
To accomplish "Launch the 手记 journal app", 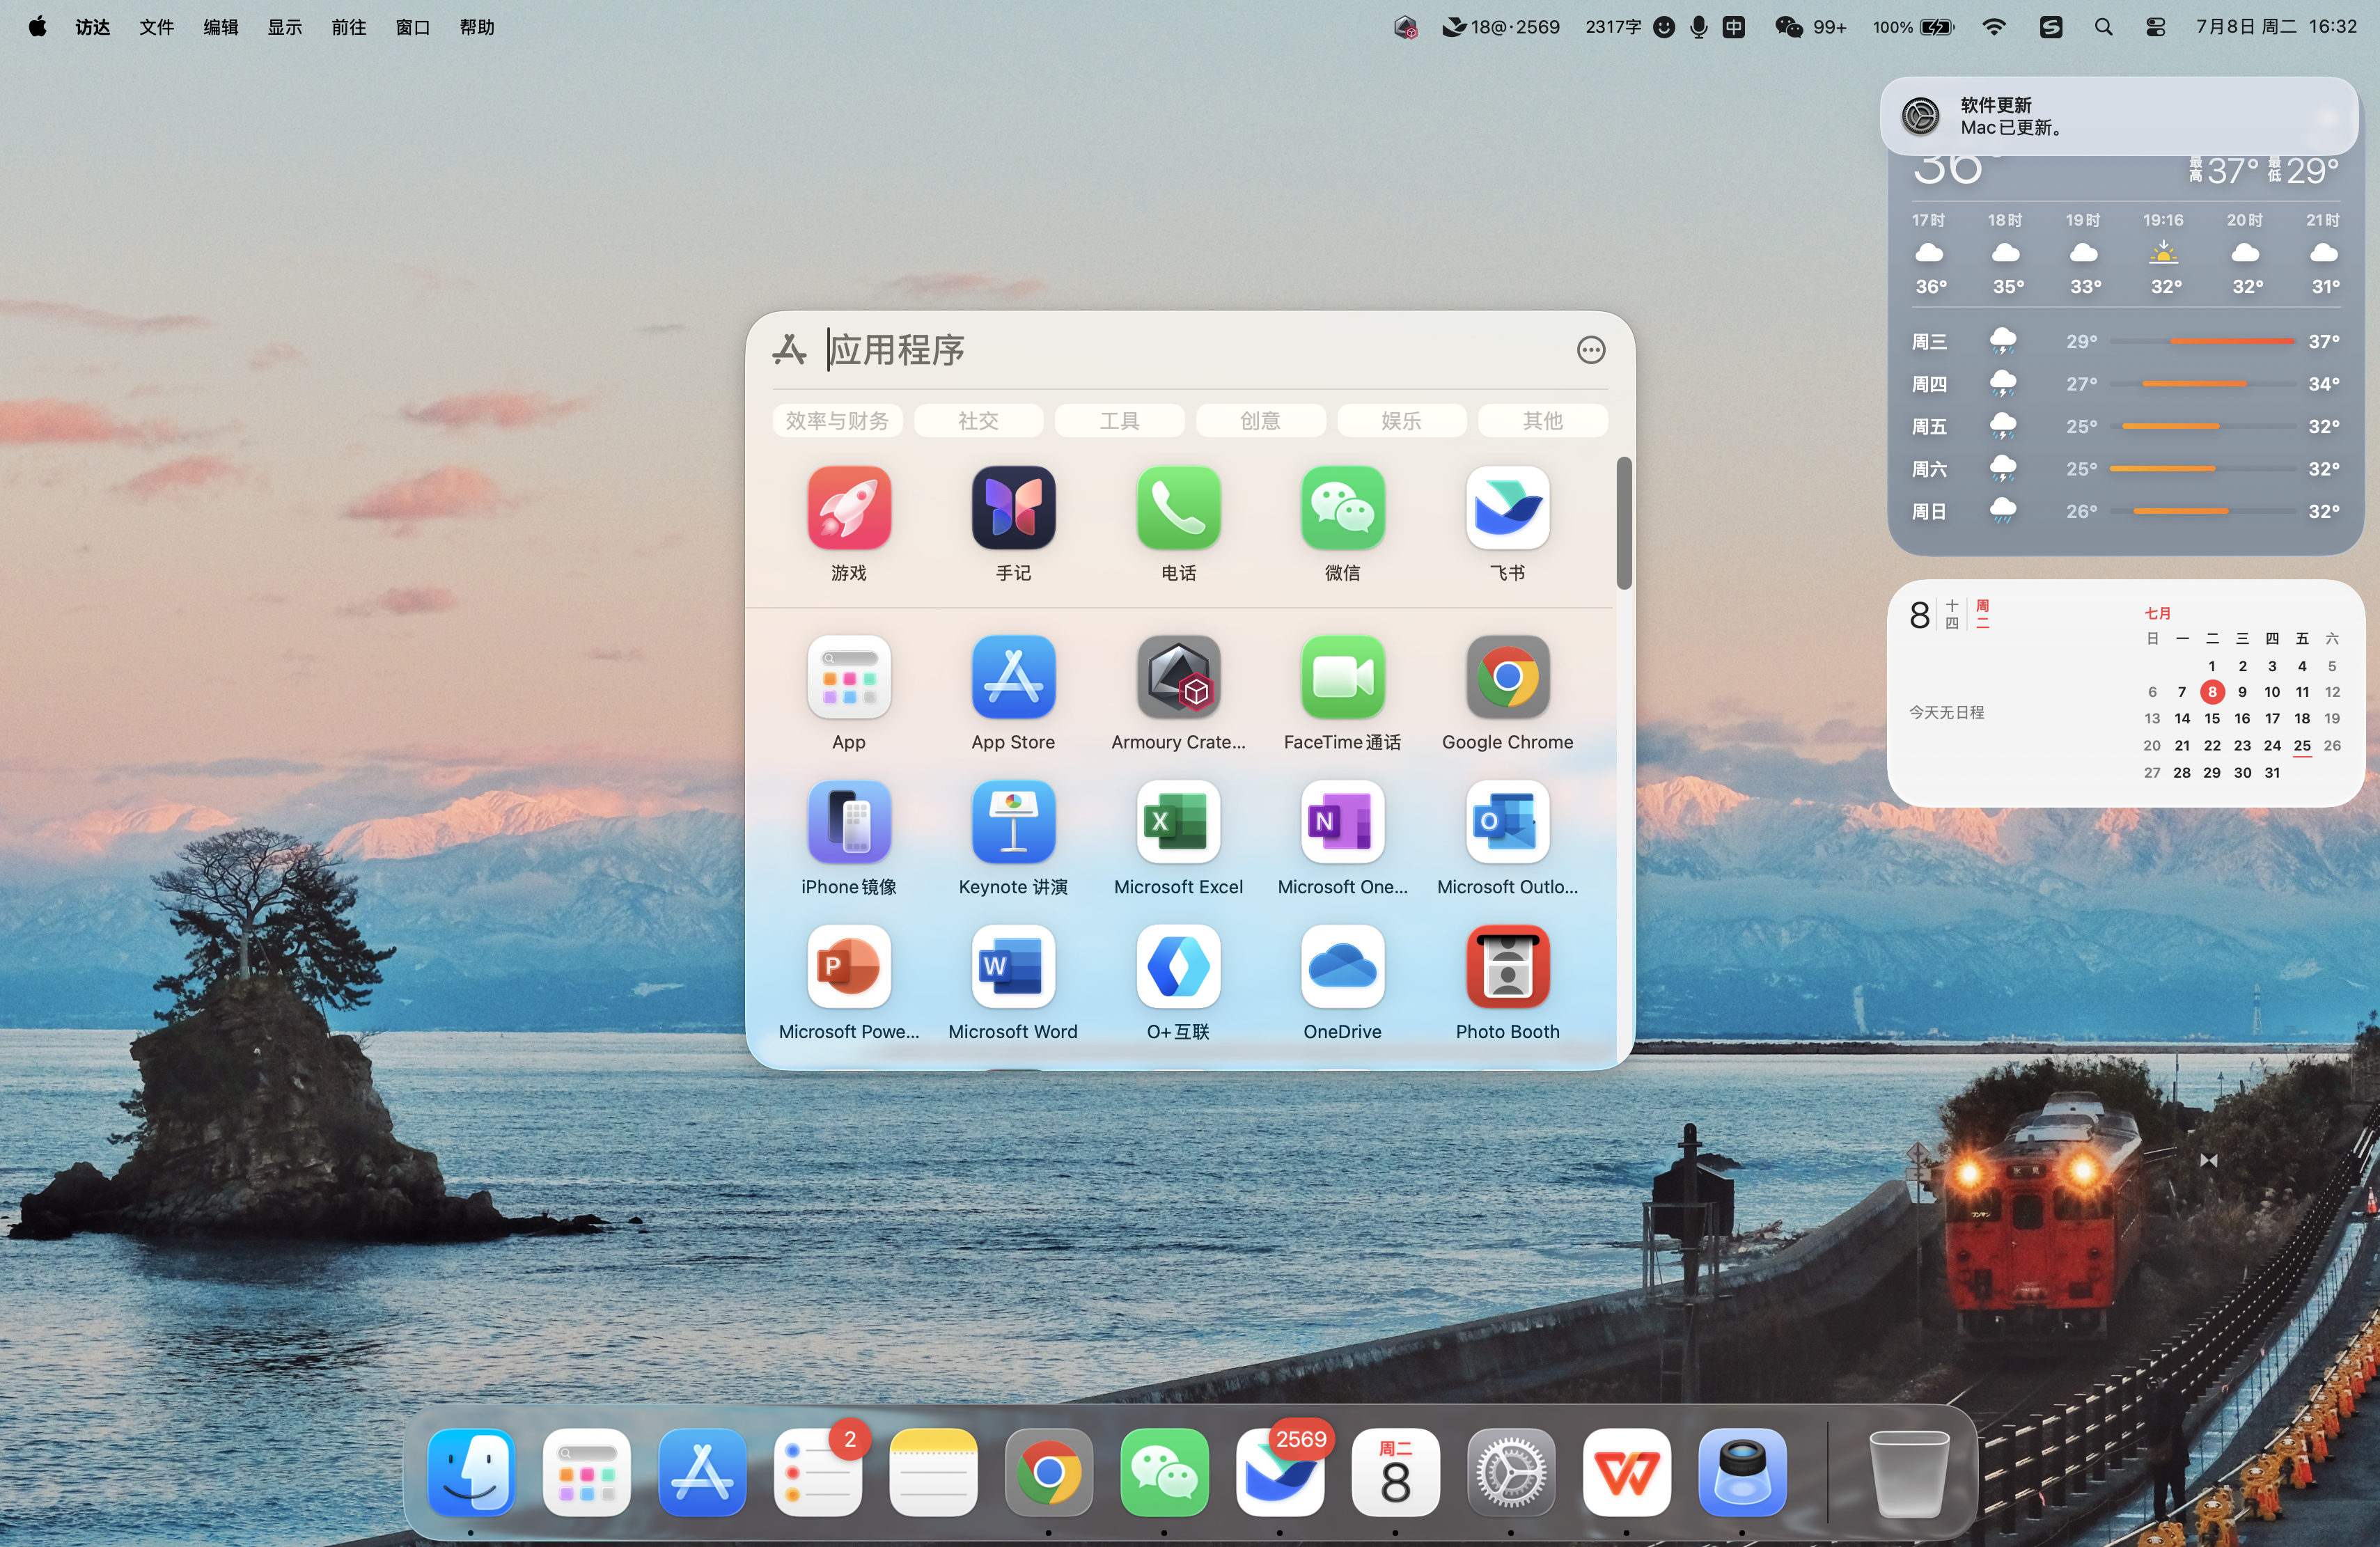I will [1013, 508].
